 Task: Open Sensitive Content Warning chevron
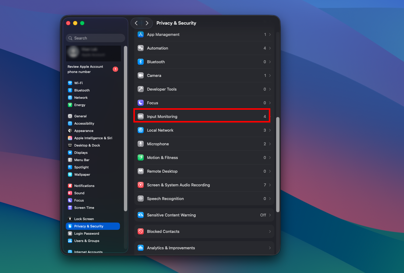pyautogui.click(x=270, y=215)
